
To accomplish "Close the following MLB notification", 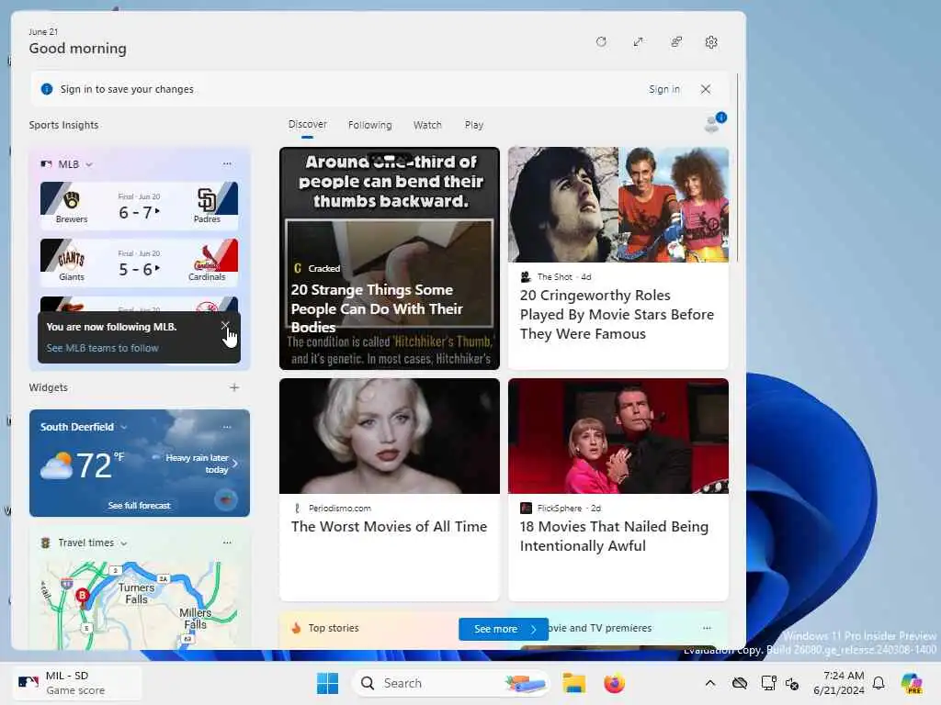I will [x=225, y=326].
